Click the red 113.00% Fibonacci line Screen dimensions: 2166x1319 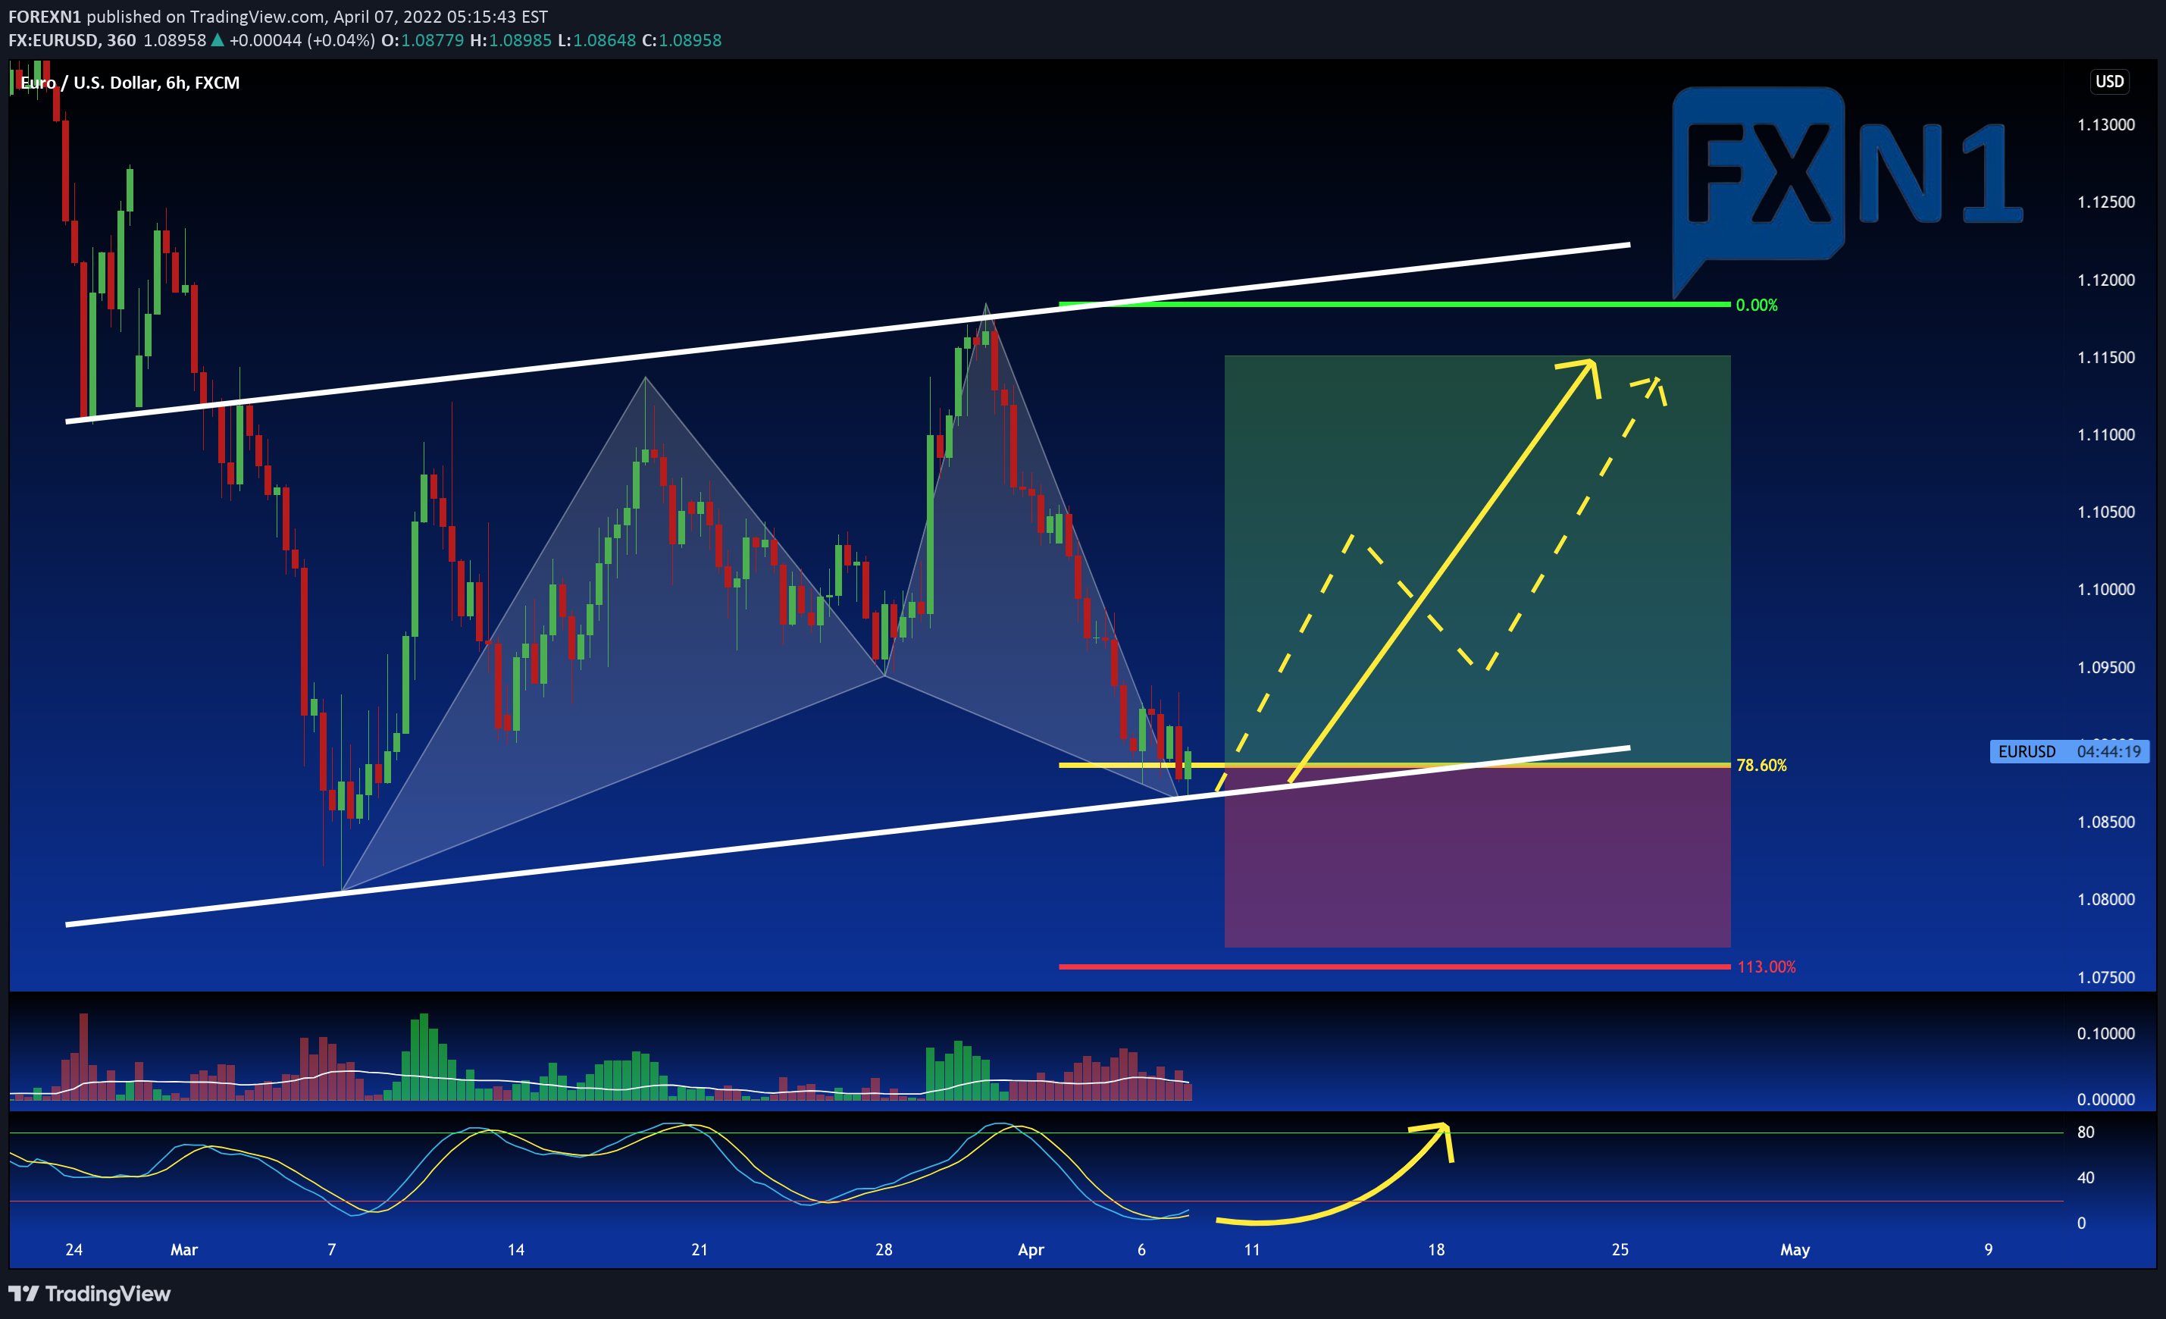tap(1394, 967)
